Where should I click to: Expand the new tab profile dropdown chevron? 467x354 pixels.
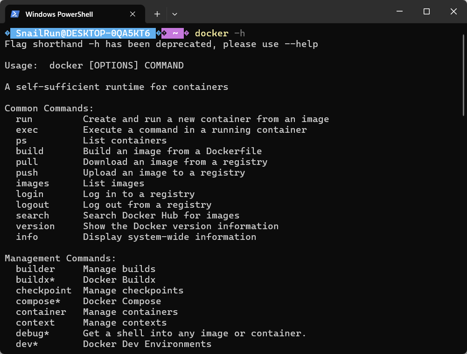(x=174, y=14)
